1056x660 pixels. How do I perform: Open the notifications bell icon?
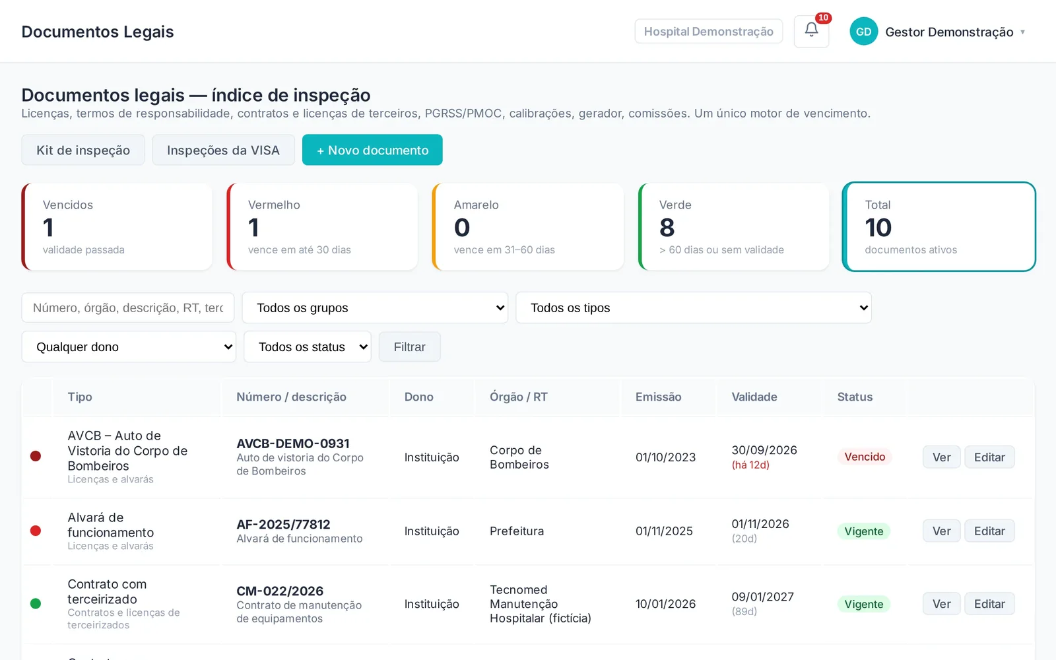click(811, 31)
